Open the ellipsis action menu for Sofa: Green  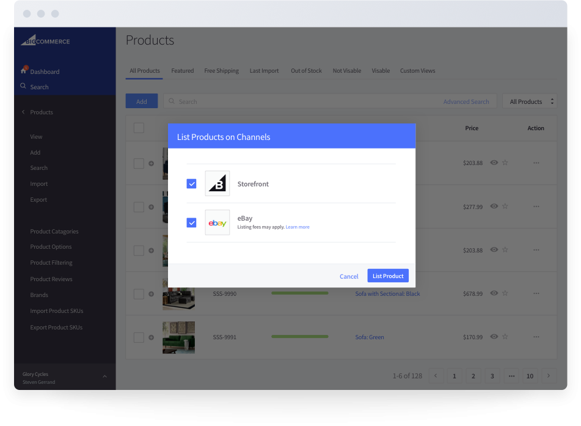point(536,336)
